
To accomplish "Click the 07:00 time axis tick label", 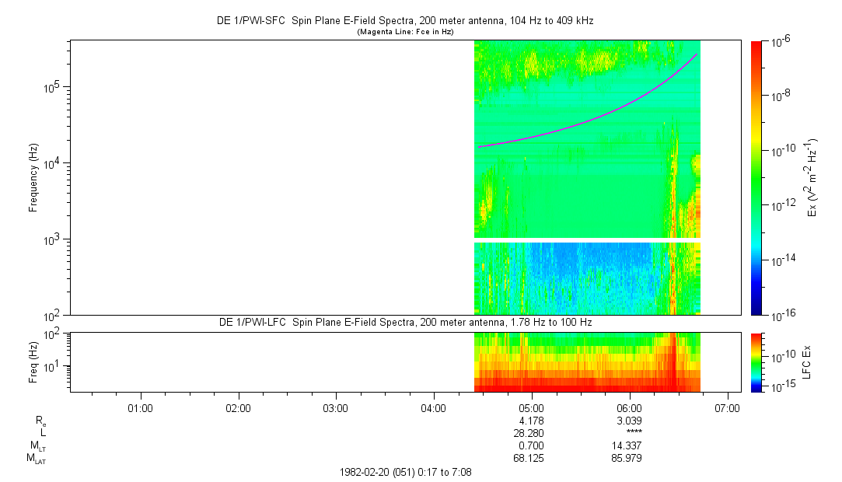I will [x=727, y=407].
